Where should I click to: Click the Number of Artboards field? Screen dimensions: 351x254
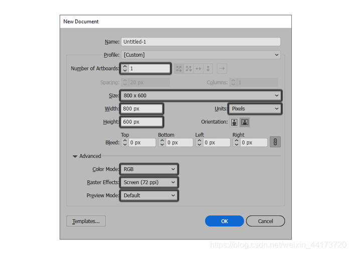(149, 68)
